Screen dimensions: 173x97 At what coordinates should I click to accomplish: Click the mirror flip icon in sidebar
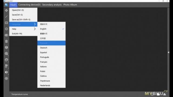(6, 72)
